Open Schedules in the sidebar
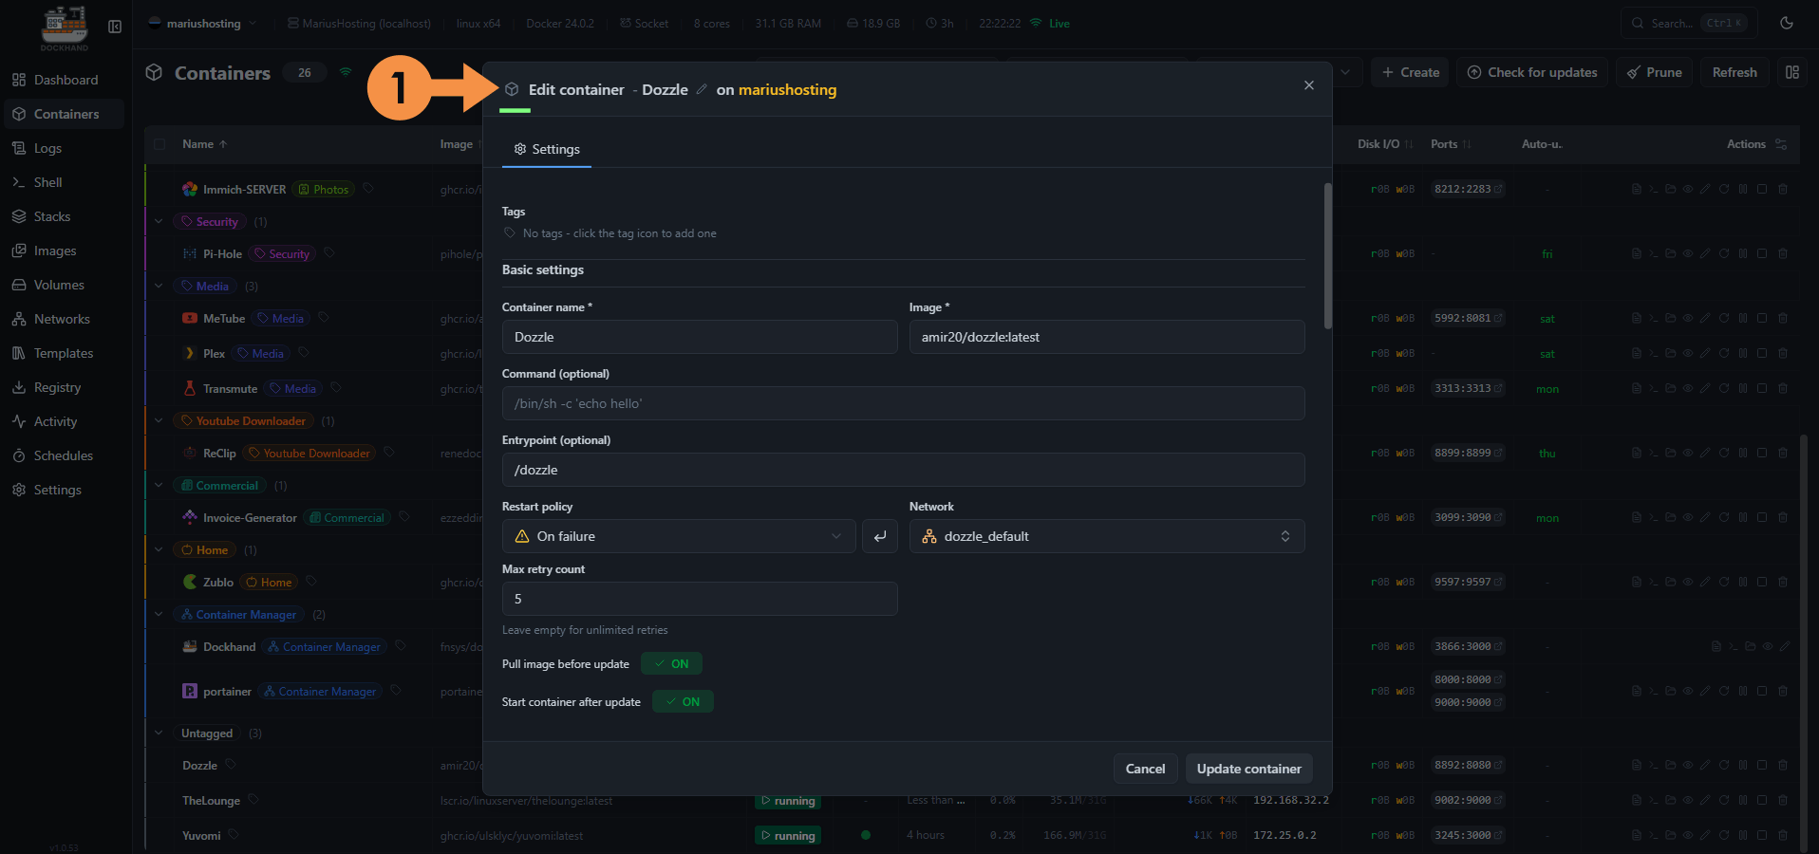 [64, 455]
